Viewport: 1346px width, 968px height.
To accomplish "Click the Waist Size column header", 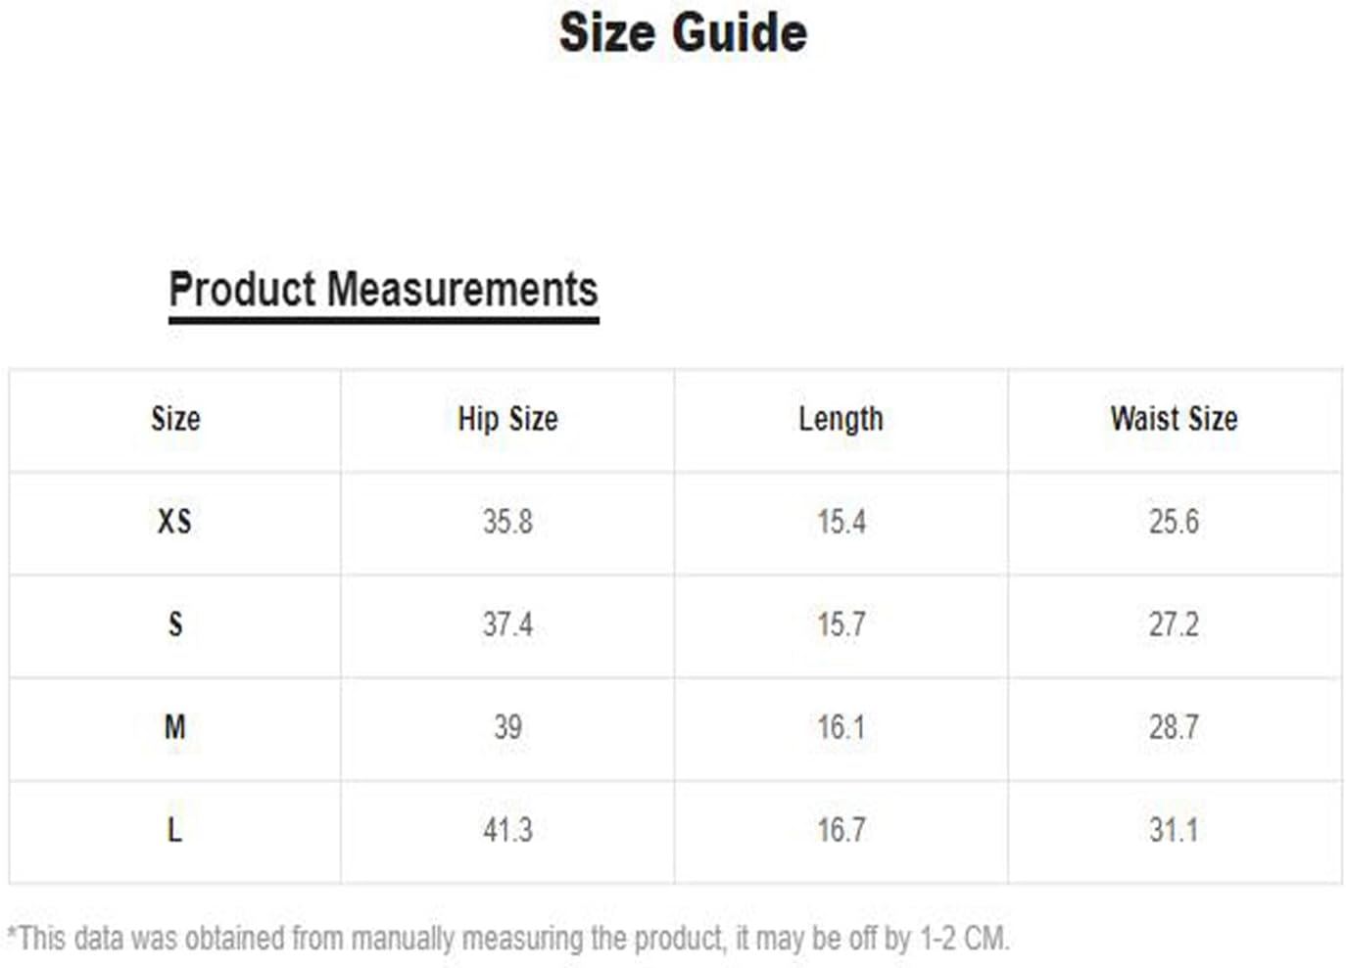I will 1174,419.
